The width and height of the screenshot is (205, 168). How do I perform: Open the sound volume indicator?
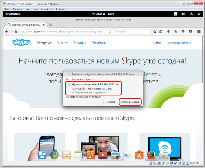(x=183, y=14)
